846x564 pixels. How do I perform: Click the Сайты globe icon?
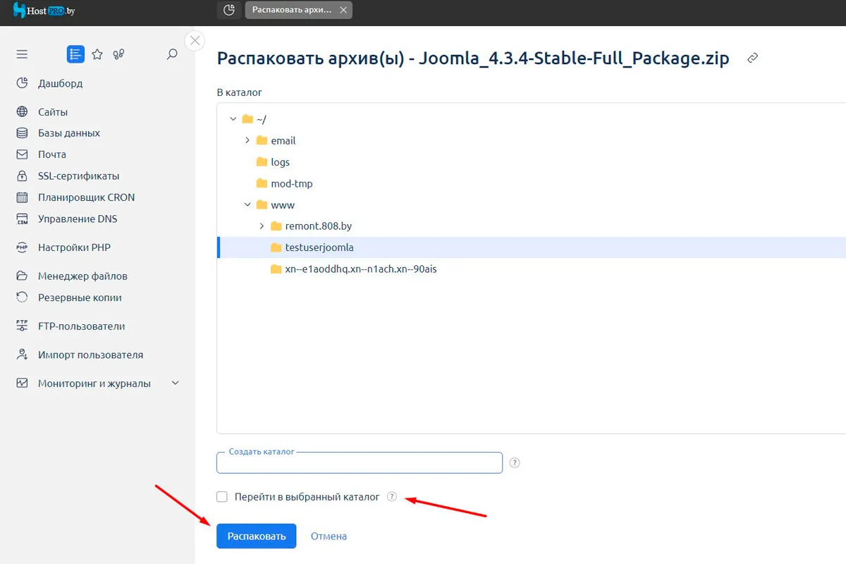click(23, 112)
